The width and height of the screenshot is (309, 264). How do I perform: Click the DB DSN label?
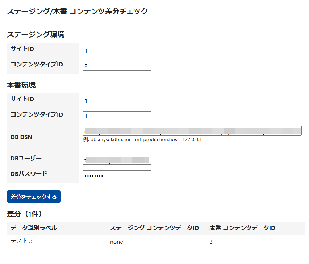click(21, 137)
